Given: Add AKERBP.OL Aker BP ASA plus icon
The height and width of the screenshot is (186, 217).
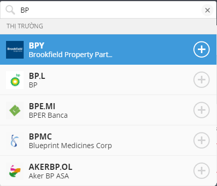Looking at the screenshot, I should [201, 171].
